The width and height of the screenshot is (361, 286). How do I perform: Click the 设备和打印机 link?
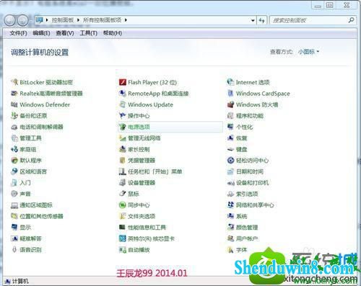click(x=252, y=182)
